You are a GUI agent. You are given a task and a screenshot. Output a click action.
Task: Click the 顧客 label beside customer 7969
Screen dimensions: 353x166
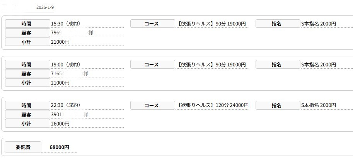[x=26, y=33]
